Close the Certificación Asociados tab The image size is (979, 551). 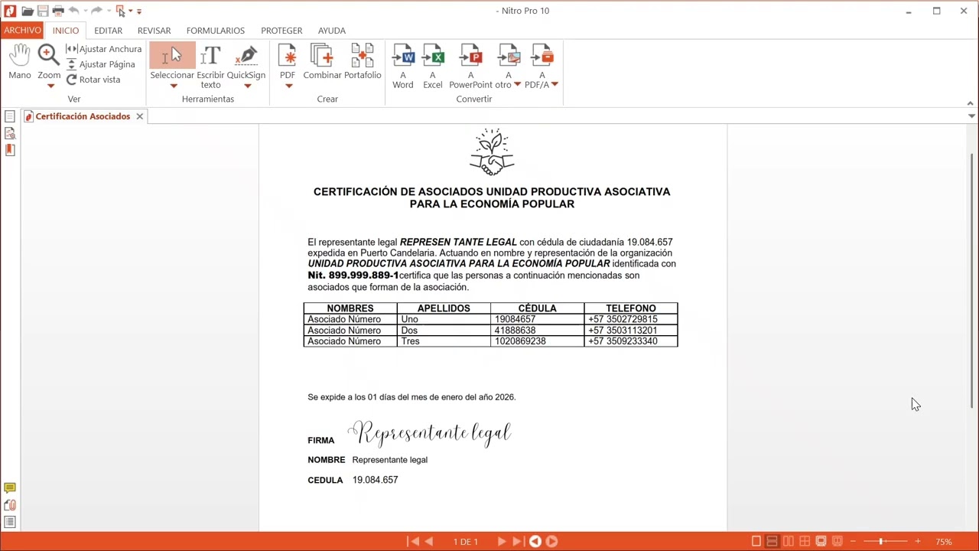pos(139,116)
